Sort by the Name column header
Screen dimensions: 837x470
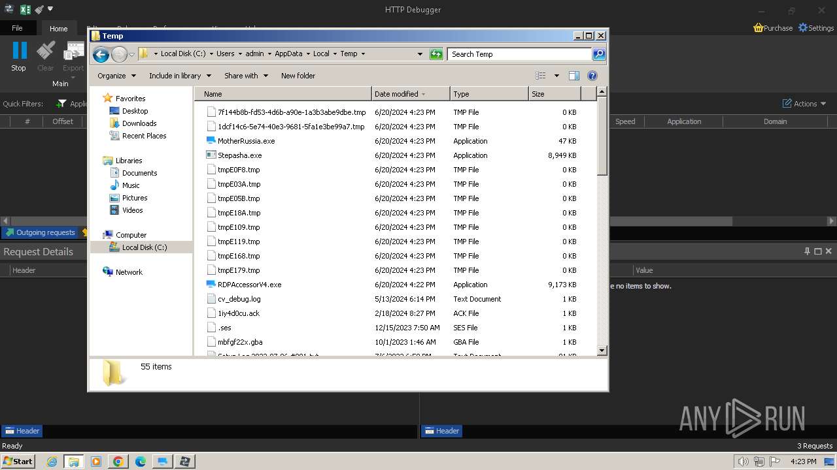pyautogui.click(x=283, y=94)
